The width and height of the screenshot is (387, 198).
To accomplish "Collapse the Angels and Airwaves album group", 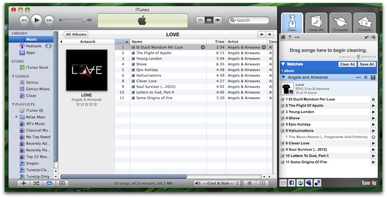I will coord(283,77).
